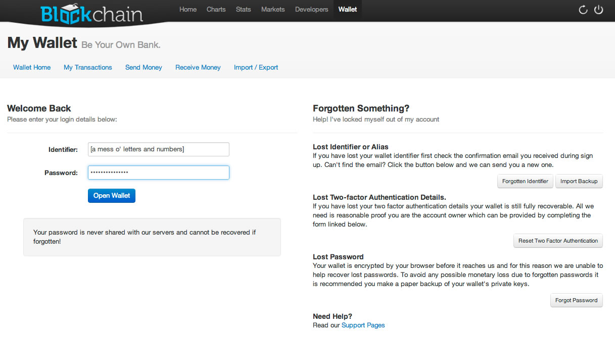Open the Home menu item
Viewport: 615px width, 337px height.
(x=188, y=10)
